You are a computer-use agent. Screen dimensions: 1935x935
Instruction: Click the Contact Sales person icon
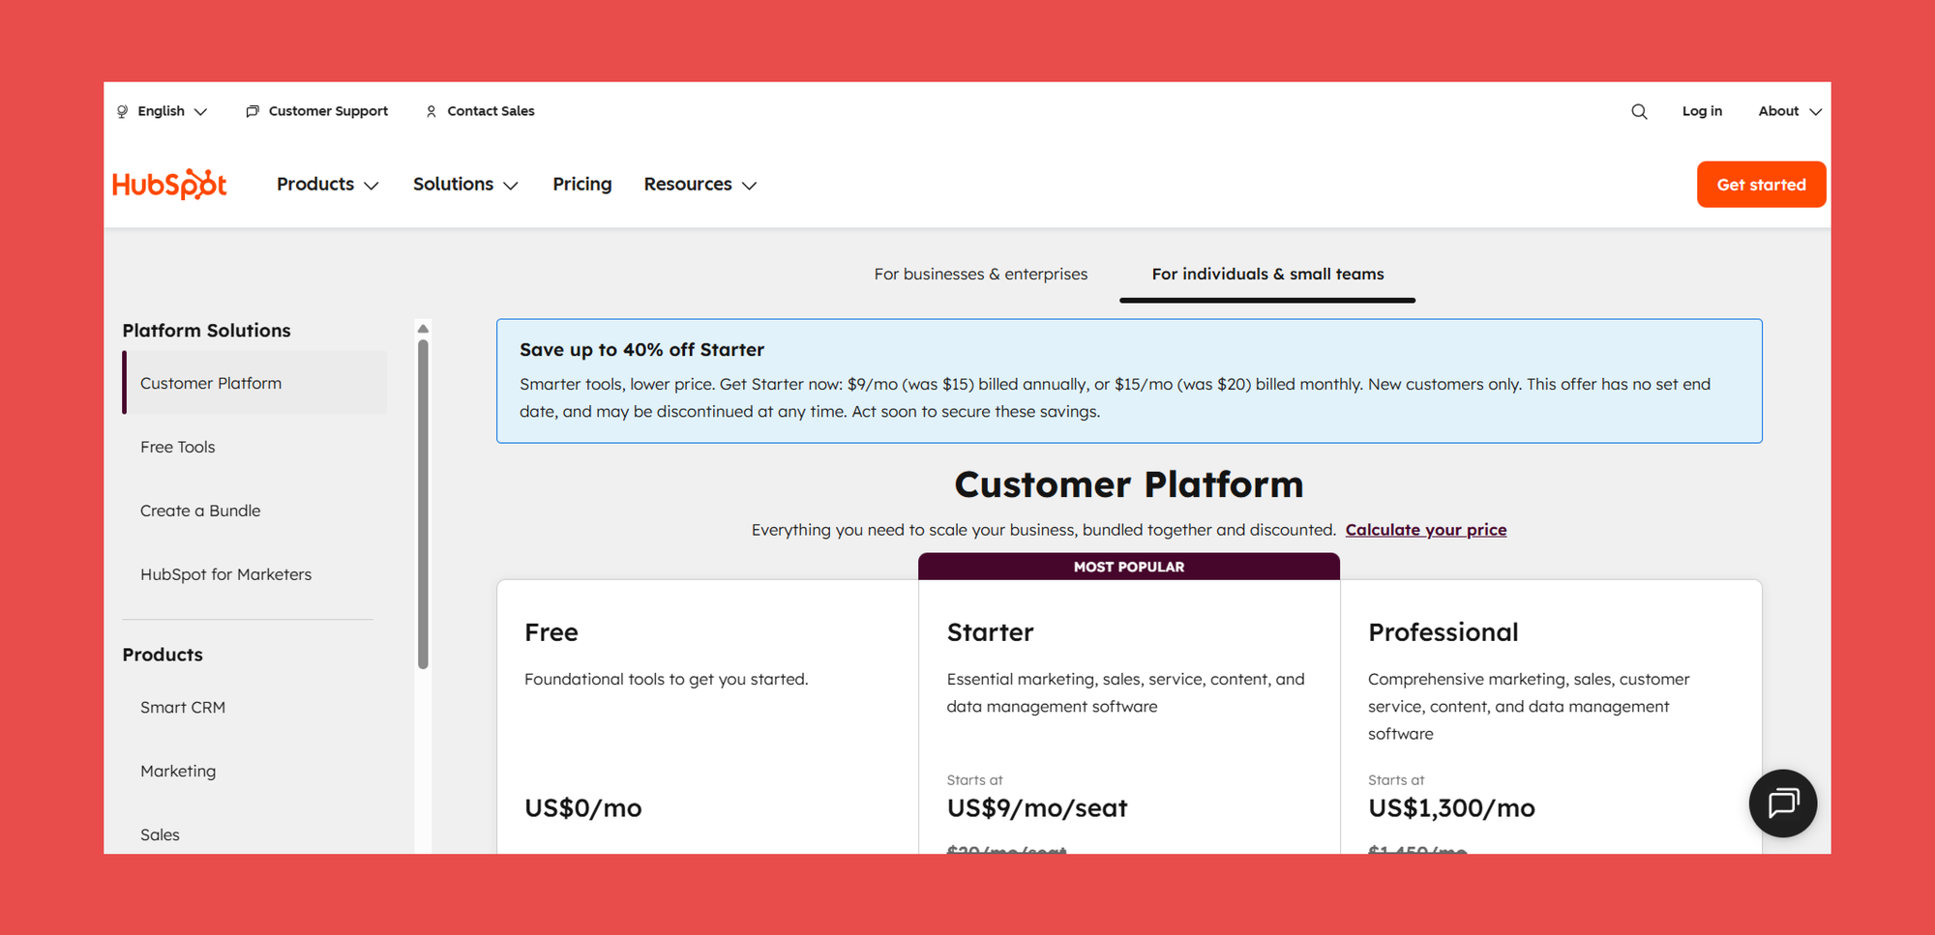(432, 111)
